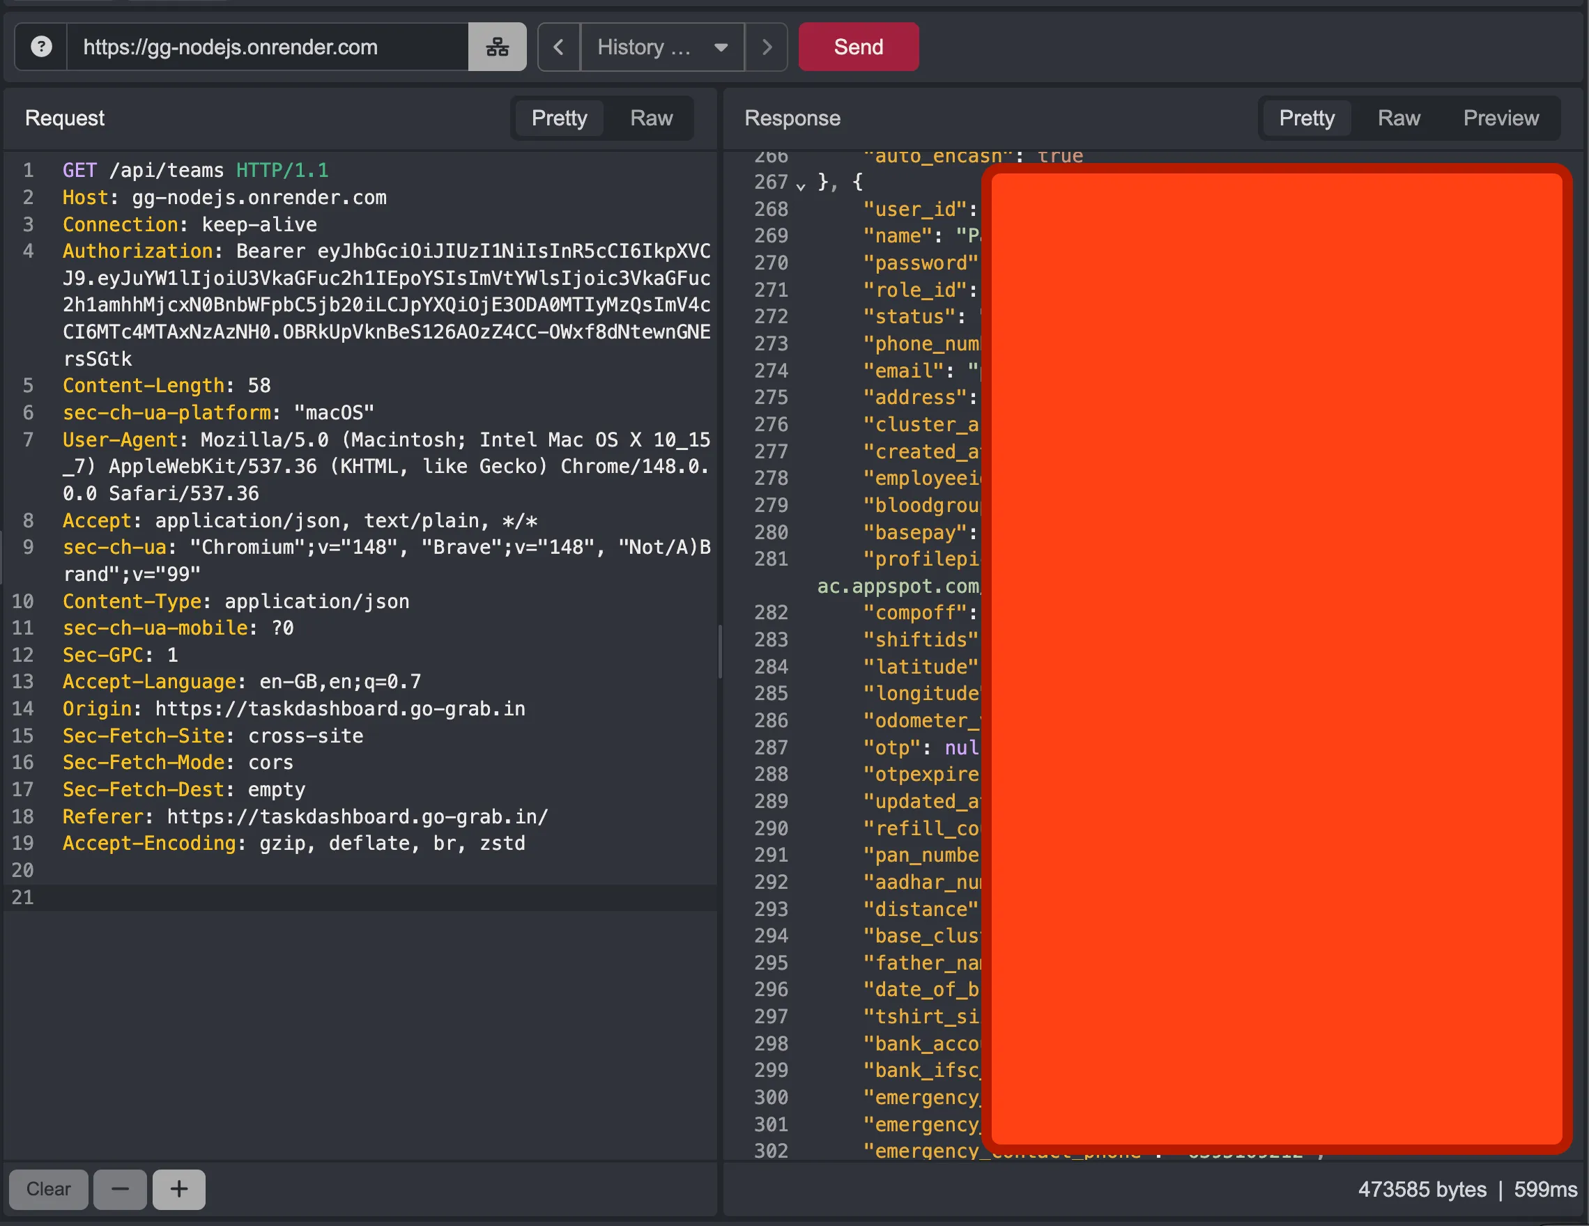
Task: Open the Response Preview tab
Action: point(1500,118)
